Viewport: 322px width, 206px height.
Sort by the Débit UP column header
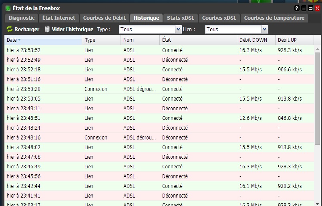294,40
